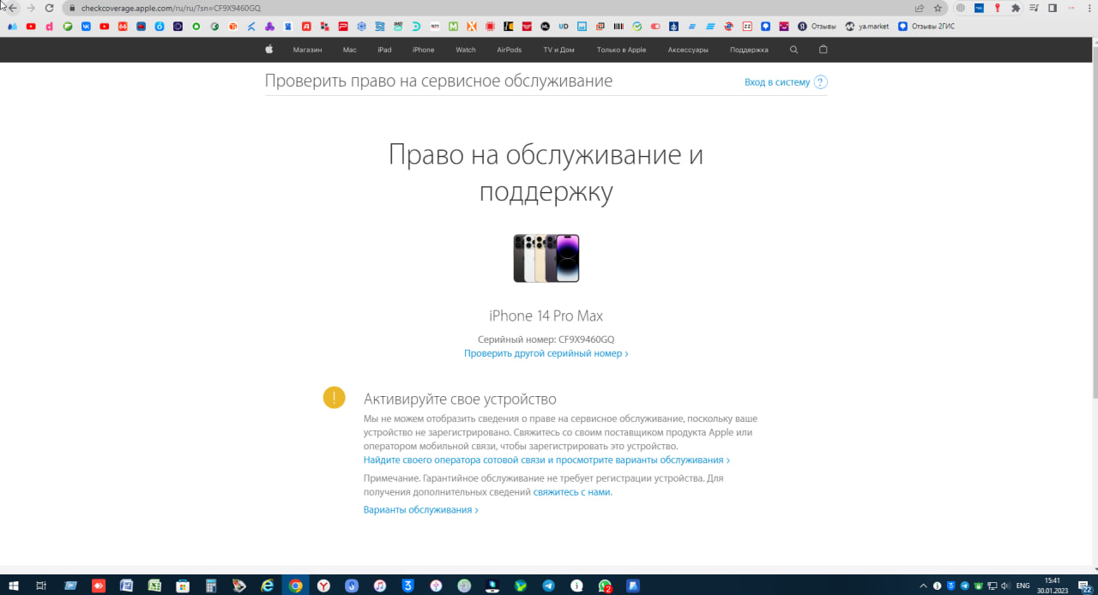
Task: Open the browser extensions puzzle icon
Action: click(1016, 8)
